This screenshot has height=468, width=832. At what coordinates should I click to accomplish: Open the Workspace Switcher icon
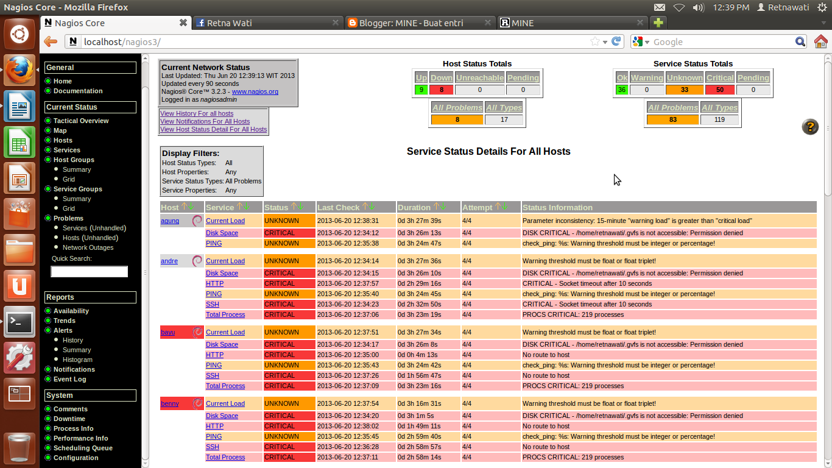tap(19, 393)
